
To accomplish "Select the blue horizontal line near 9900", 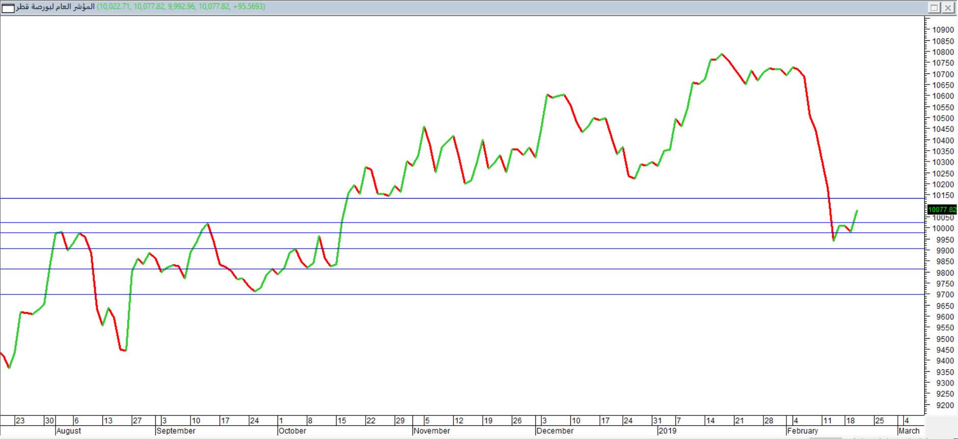I will [461, 249].
